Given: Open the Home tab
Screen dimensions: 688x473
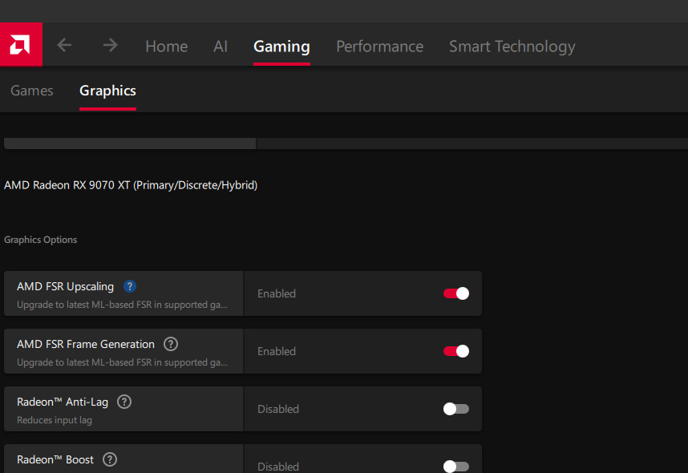Looking at the screenshot, I should (x=166, y=46).
